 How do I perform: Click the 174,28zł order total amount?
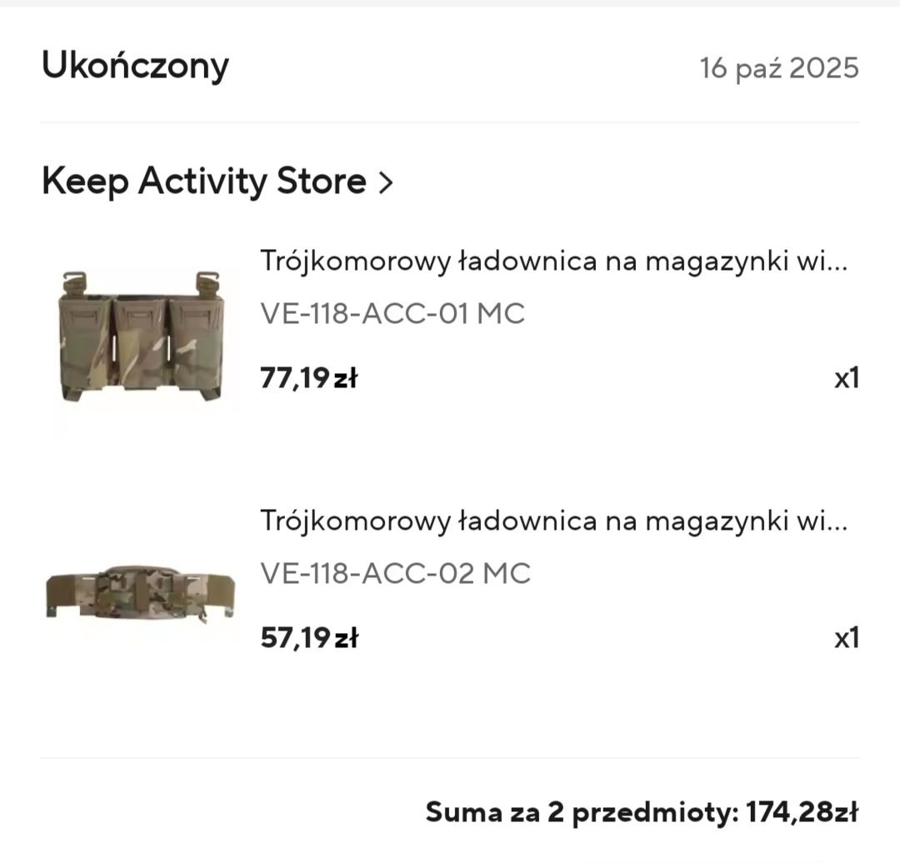click(x=802, y=811)
